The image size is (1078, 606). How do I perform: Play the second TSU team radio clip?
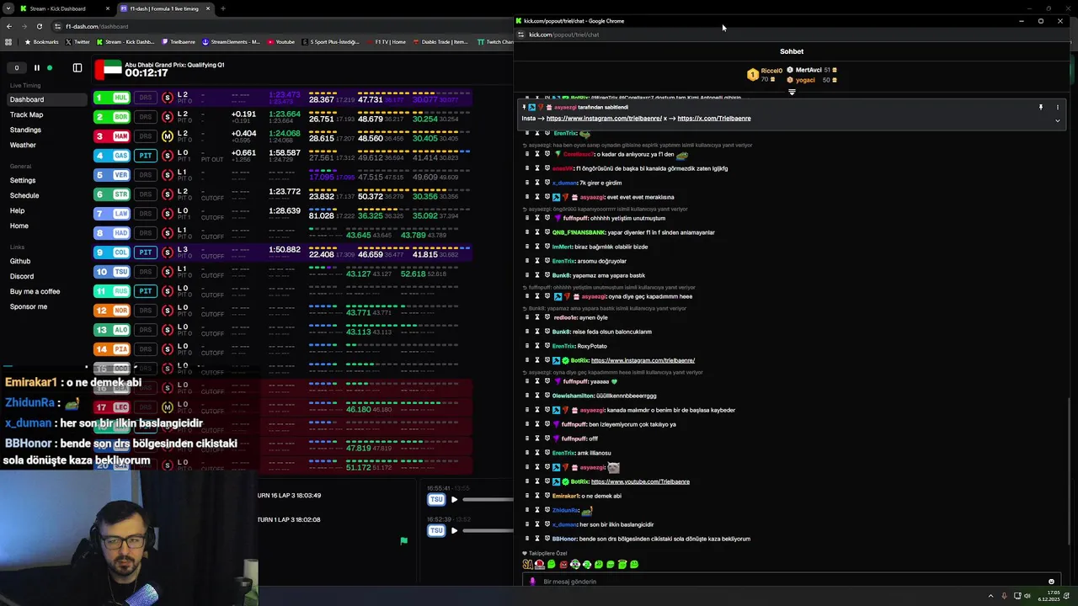pos(454,530)
